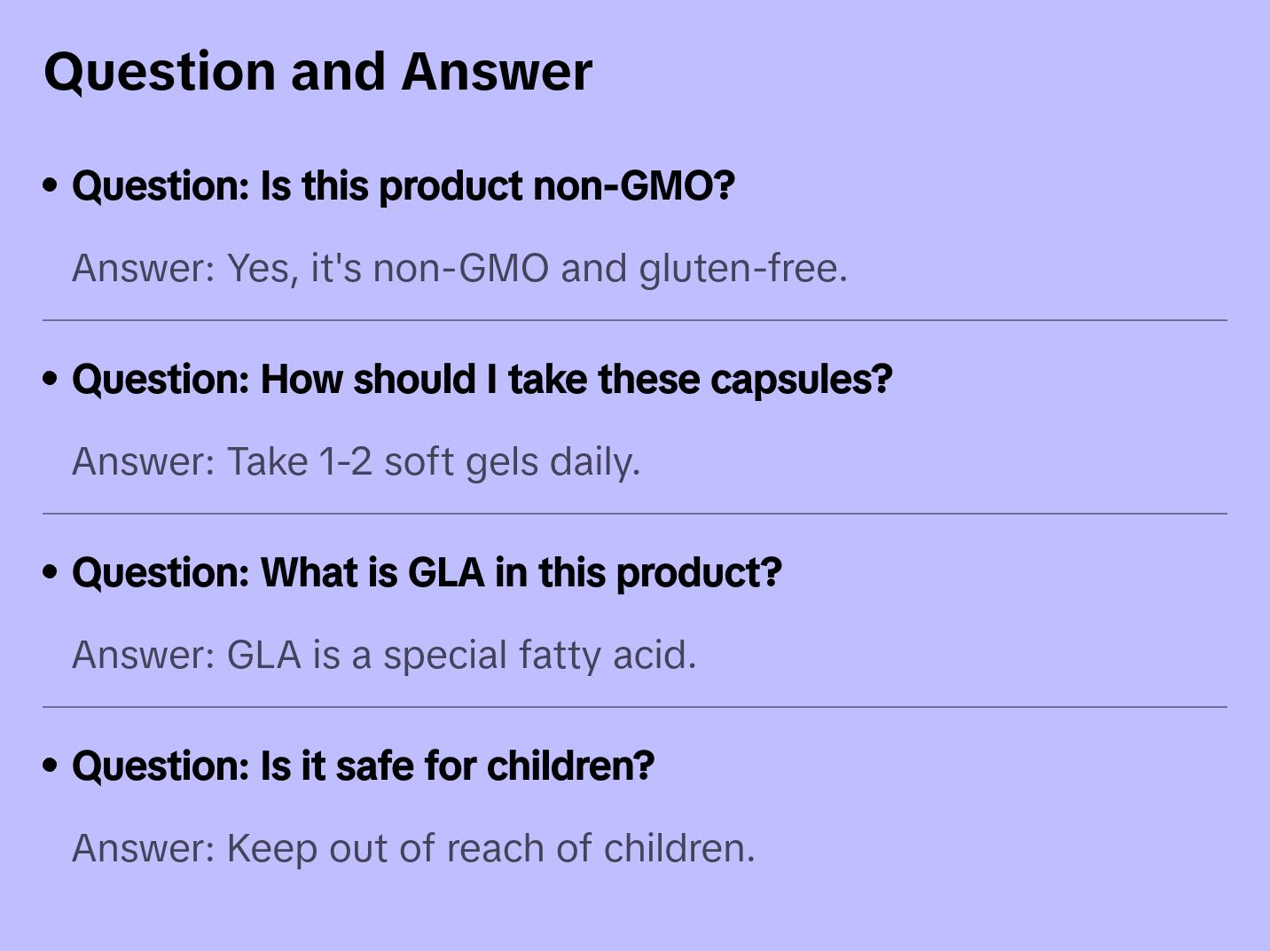The height and width of the screenshot is (951, 1270).
Task: Select the "GLA is a special fatty acid" answer
Action: point(384,655)
